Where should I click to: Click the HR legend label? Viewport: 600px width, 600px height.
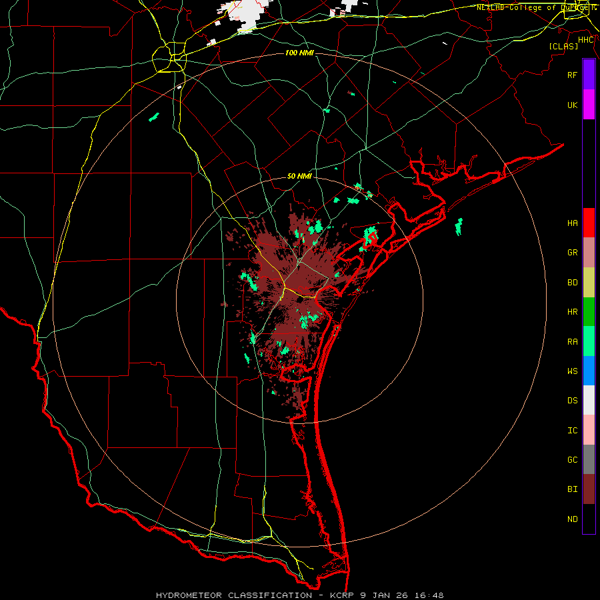(572, 312)
